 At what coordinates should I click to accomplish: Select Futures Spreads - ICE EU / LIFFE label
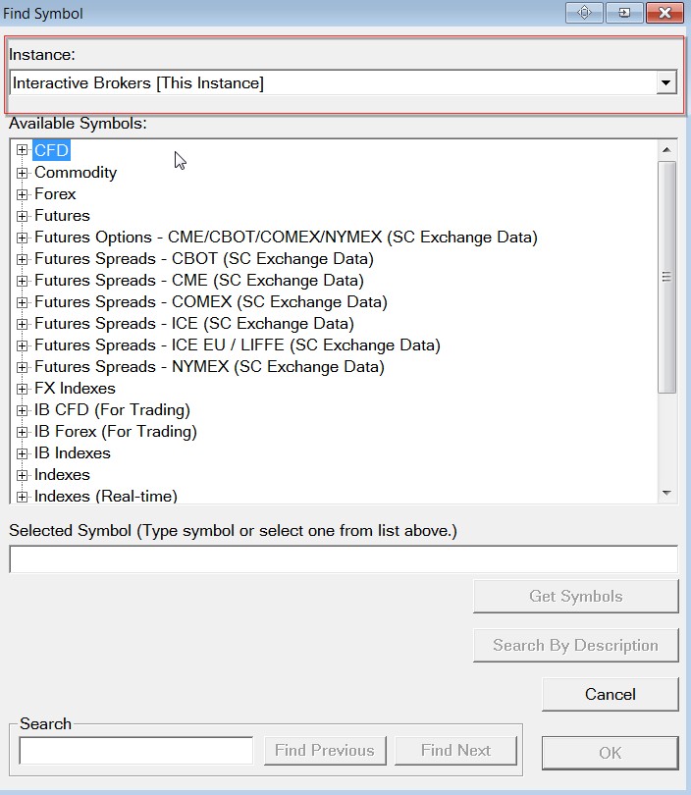(238, 344)
